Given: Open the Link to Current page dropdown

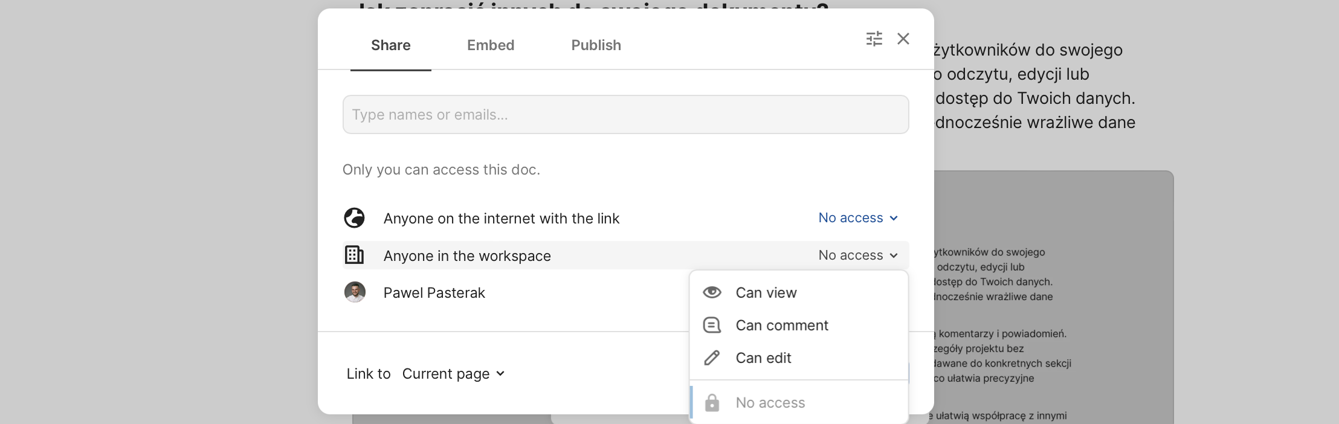Looking at the screenshot, I should (x=453, y=374).
